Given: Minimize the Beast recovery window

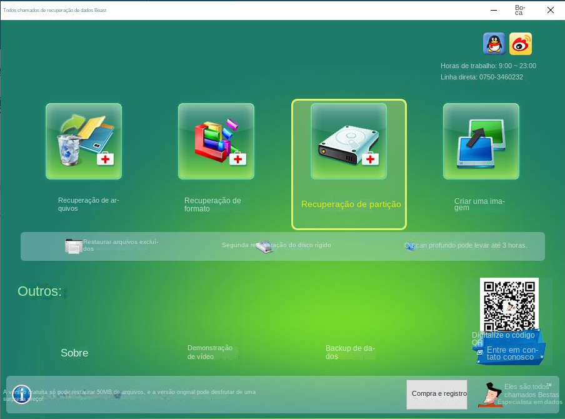Looking at the screenshot, I should pyautogui.click(x=493, y=10).
